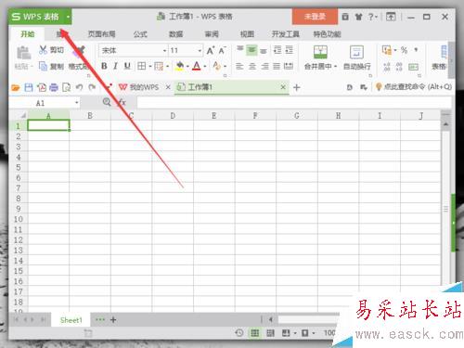Click the formula bar input field
The width and height of the screenshot is (464, 348).
pyautogui.click(x=294, y=102)
